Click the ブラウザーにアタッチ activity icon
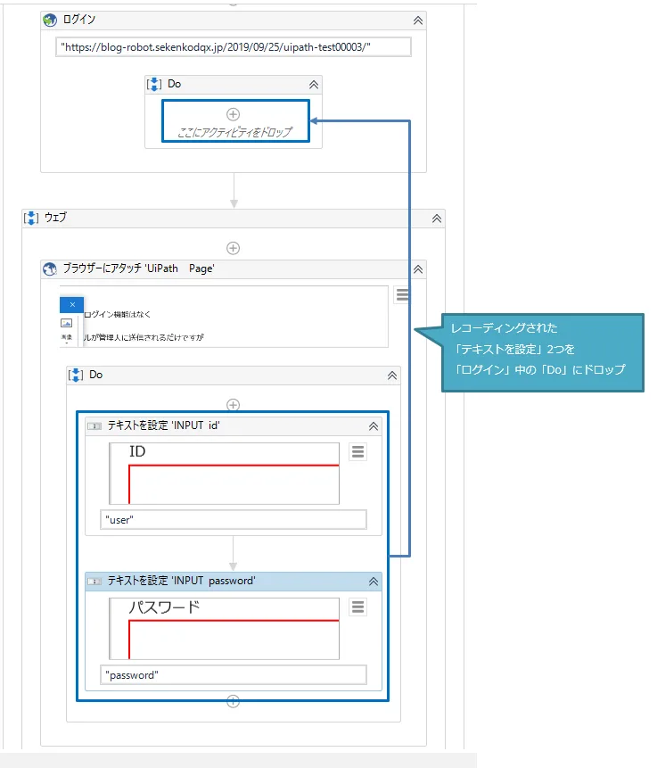657x768 pixels. [50, 268]
